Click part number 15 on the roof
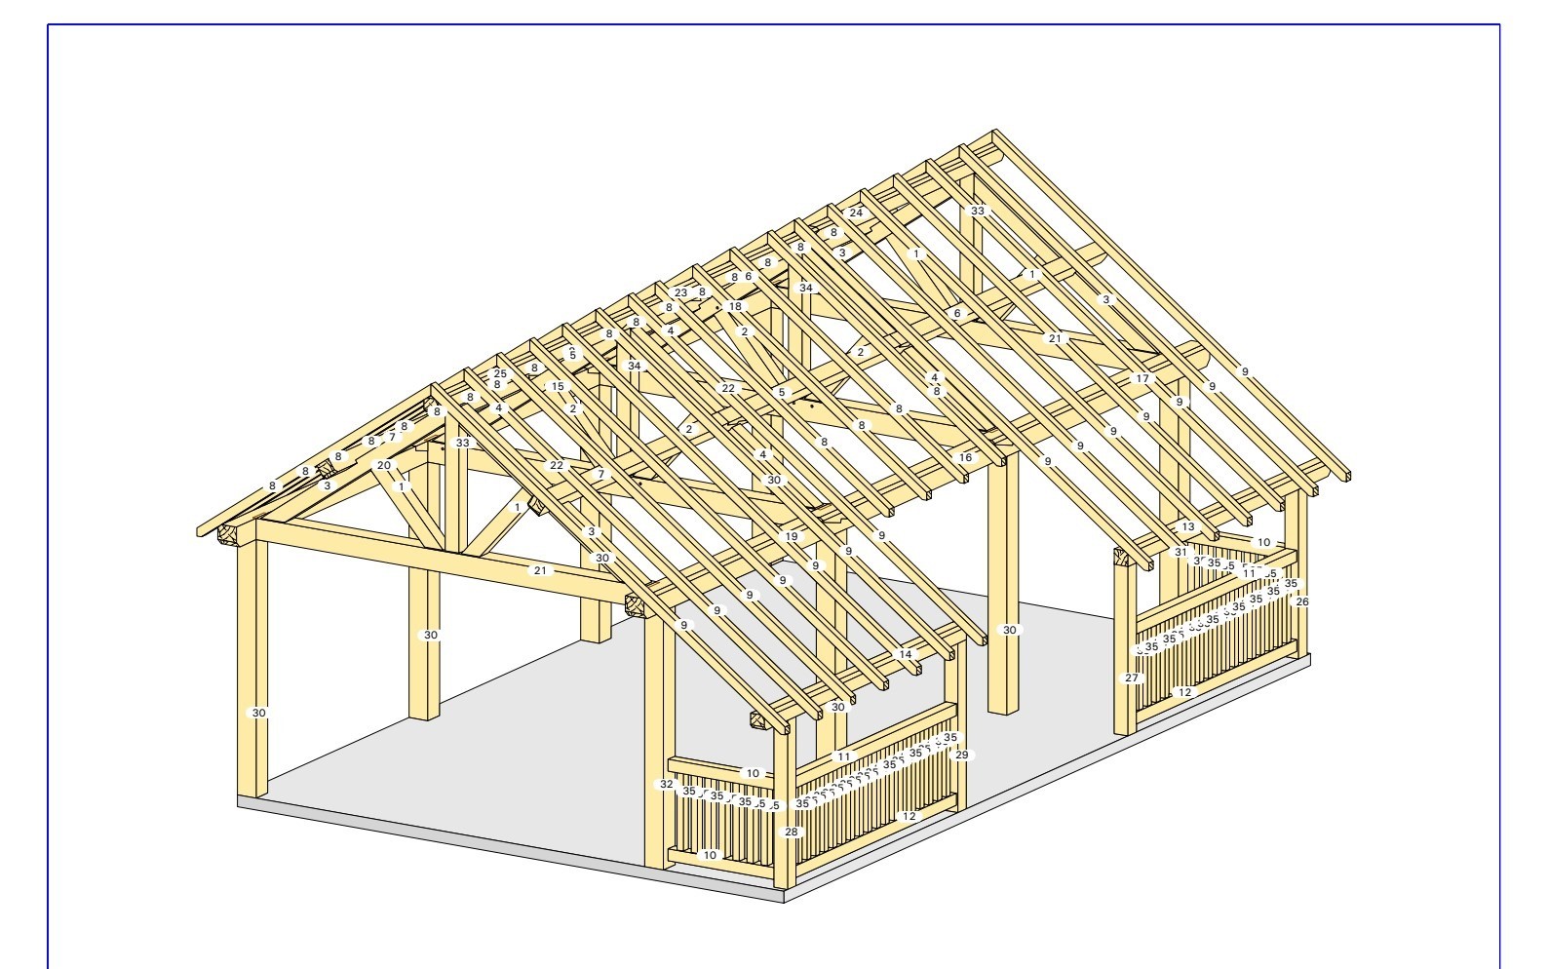The width and height of the screenshot is (1548, 969). 558,386
